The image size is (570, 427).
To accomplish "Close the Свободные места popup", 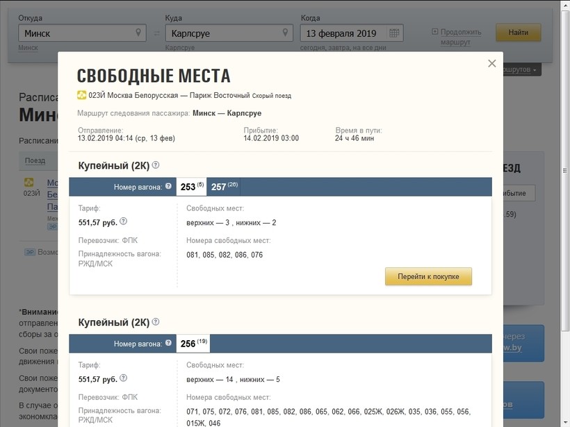I will pyautogui.click(x=492, y=64).
